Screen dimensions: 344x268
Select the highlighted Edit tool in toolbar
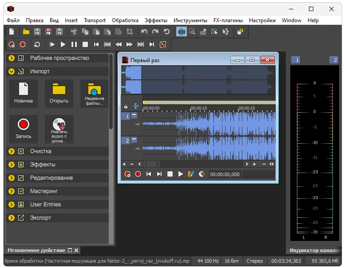pyautogui.click(x=182, y=32)
